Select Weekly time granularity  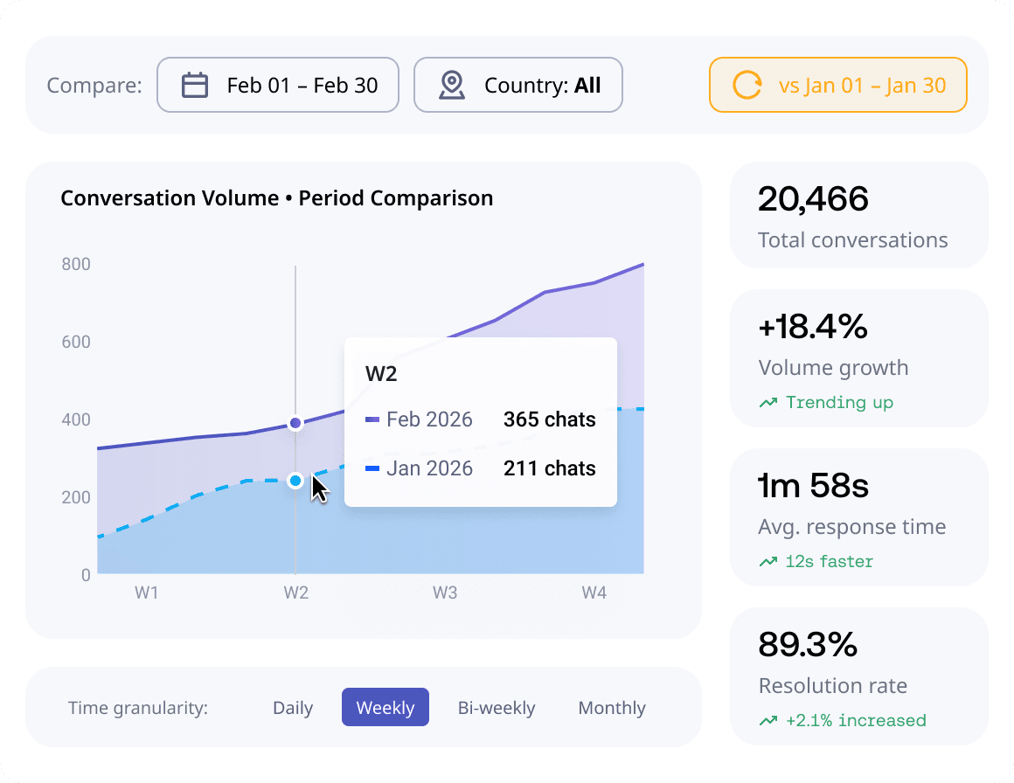tap(385, 707)
